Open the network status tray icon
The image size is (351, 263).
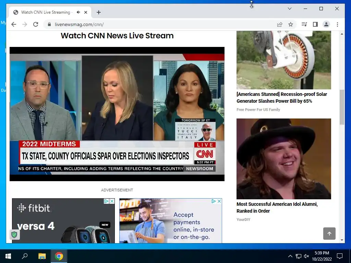click(299, 256)
